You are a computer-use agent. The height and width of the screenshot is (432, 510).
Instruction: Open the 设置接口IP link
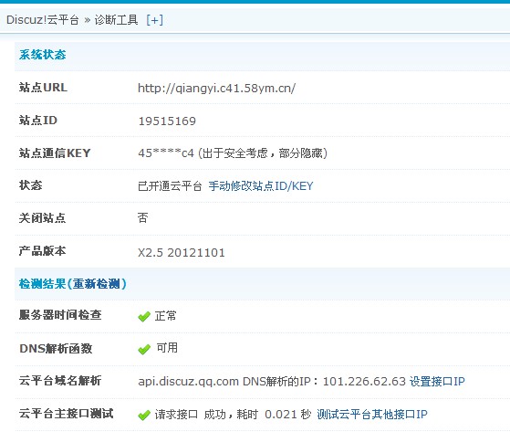(437, 381)
